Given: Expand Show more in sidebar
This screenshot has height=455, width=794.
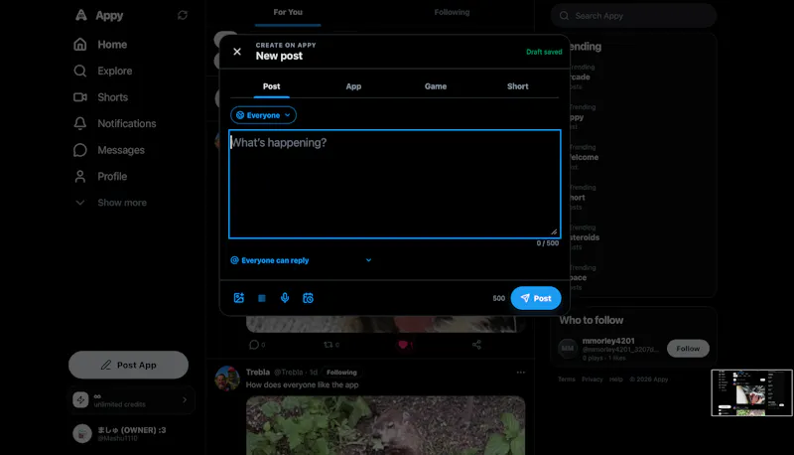Looking at the screenshot, I should (x=110, y=203).
